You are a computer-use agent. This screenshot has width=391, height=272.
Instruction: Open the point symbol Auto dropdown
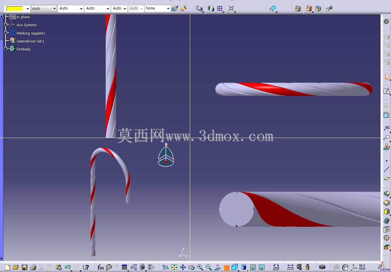coord(119,9)
